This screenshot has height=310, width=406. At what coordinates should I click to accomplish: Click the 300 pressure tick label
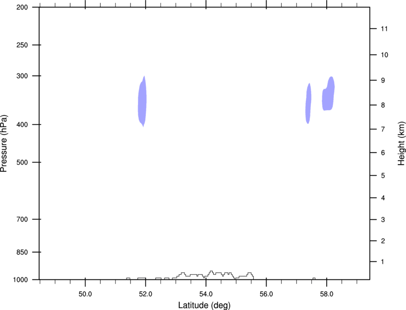tap(22, 76)
